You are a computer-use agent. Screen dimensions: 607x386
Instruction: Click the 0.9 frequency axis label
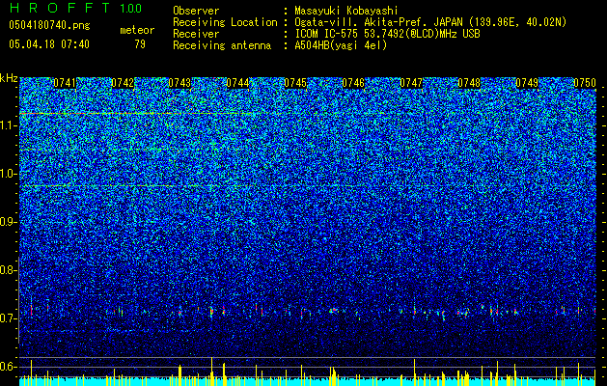tap(8, 222)
